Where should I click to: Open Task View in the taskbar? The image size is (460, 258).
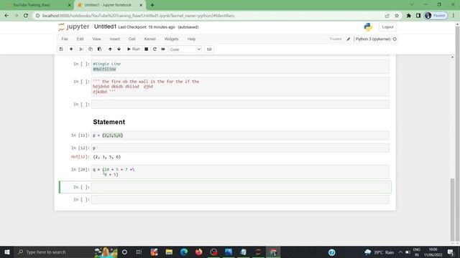(139, 252)
